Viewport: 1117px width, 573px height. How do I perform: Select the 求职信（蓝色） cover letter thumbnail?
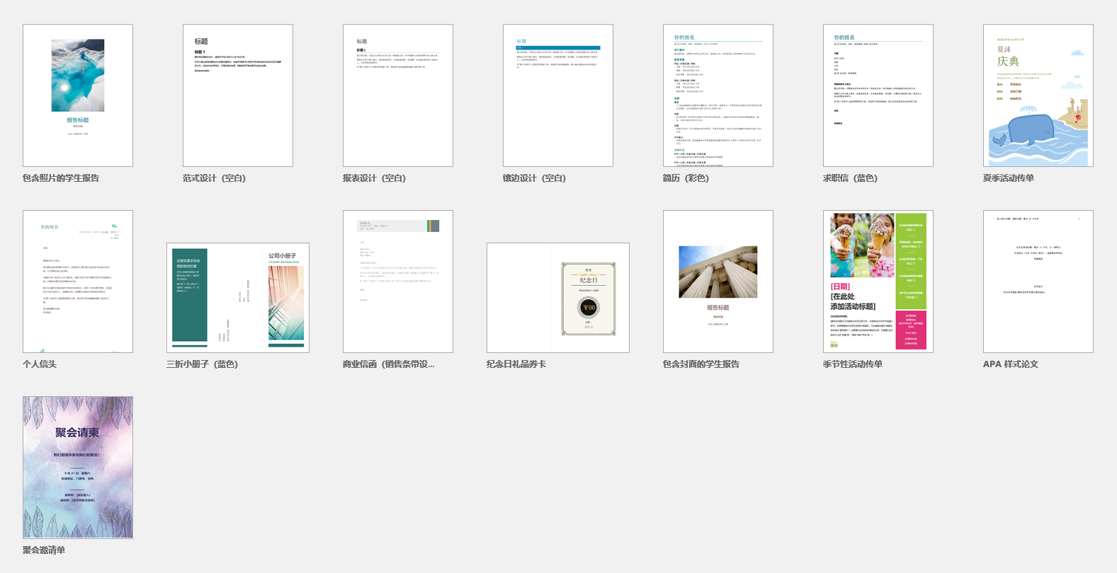pos(878,95)
